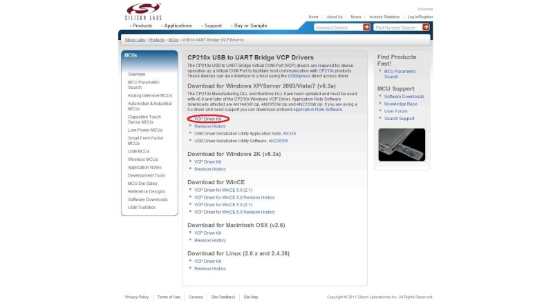Open Software Downloads in left sidebar
The width and height of the screenshot is (553, 305).
[147, 199]
